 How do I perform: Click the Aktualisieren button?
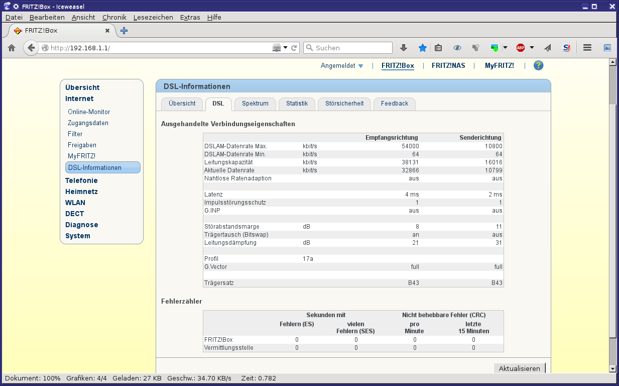[x=520, y=368]
